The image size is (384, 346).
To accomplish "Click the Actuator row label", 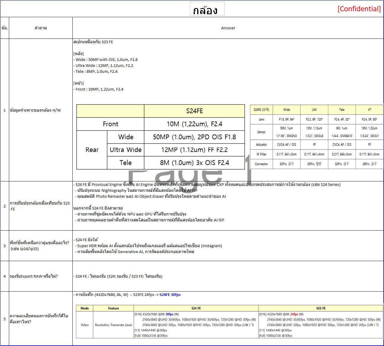I will (262, 144).
